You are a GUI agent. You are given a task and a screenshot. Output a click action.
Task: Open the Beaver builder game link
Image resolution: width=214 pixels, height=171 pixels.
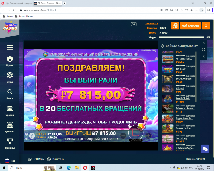[184, 128]
